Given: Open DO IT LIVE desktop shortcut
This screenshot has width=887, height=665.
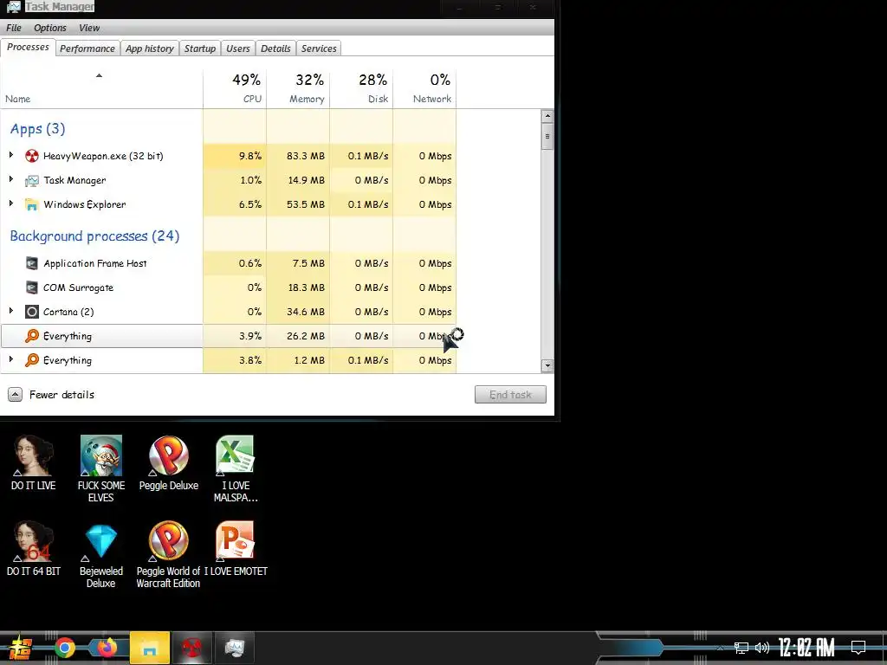Looking at the screenshot, I should coord(34,462).
